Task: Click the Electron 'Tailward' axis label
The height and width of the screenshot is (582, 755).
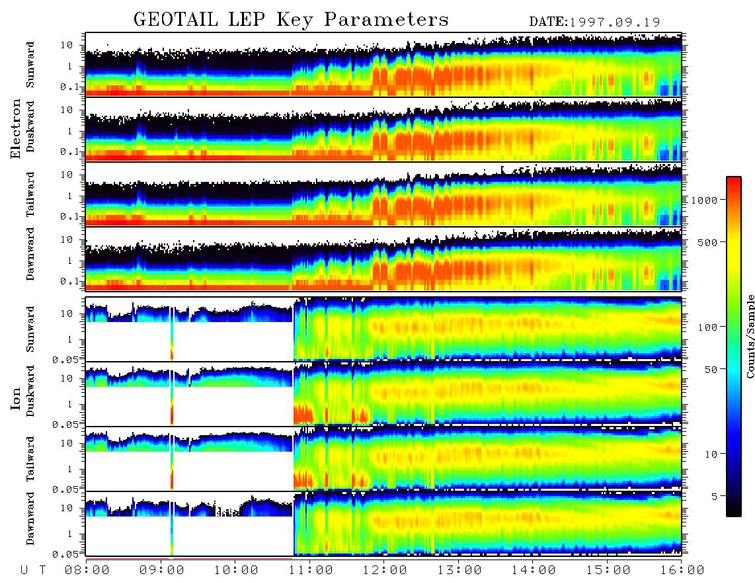Action: 30,194
